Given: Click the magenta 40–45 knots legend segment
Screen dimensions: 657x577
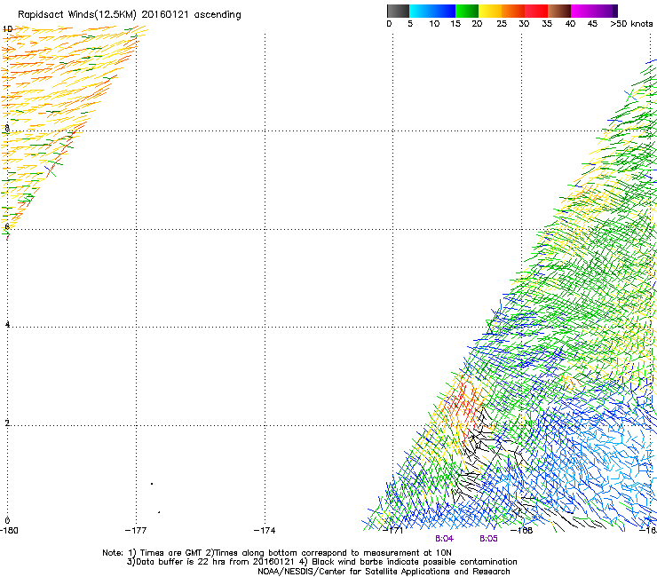Looking at the screenshot, I should [x=582, y=11].
